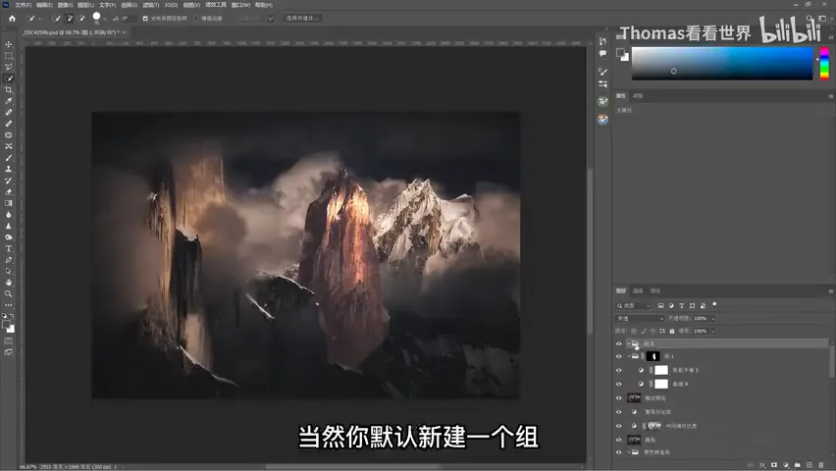The width and height of the screenshot is (836, 471).
Task: Go to Photoshop Home screen
Action: 12,18
